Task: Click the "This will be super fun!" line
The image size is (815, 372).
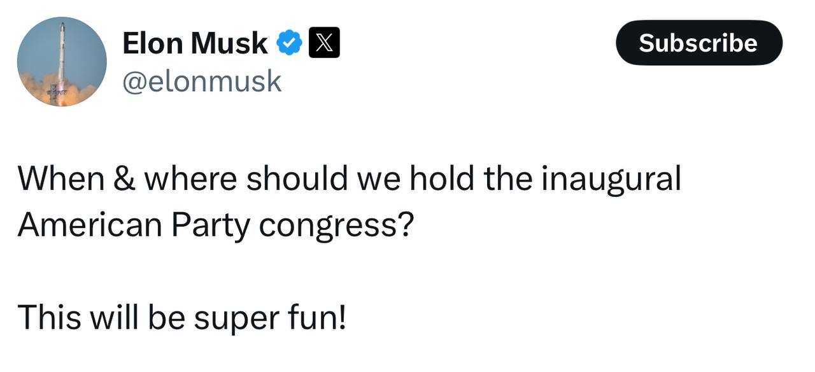Action: (x=182, y=317)
